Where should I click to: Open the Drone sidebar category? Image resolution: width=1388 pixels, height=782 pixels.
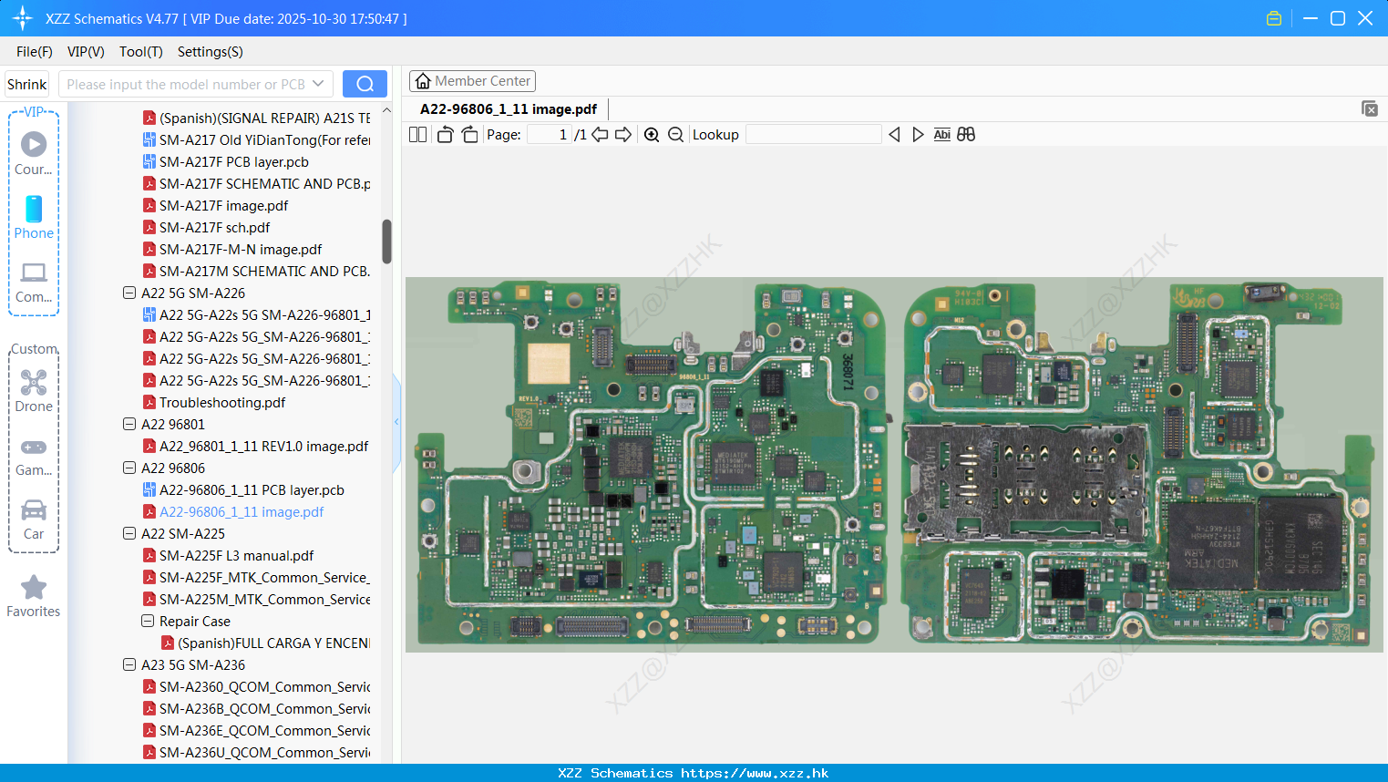[x=34, y=390]
